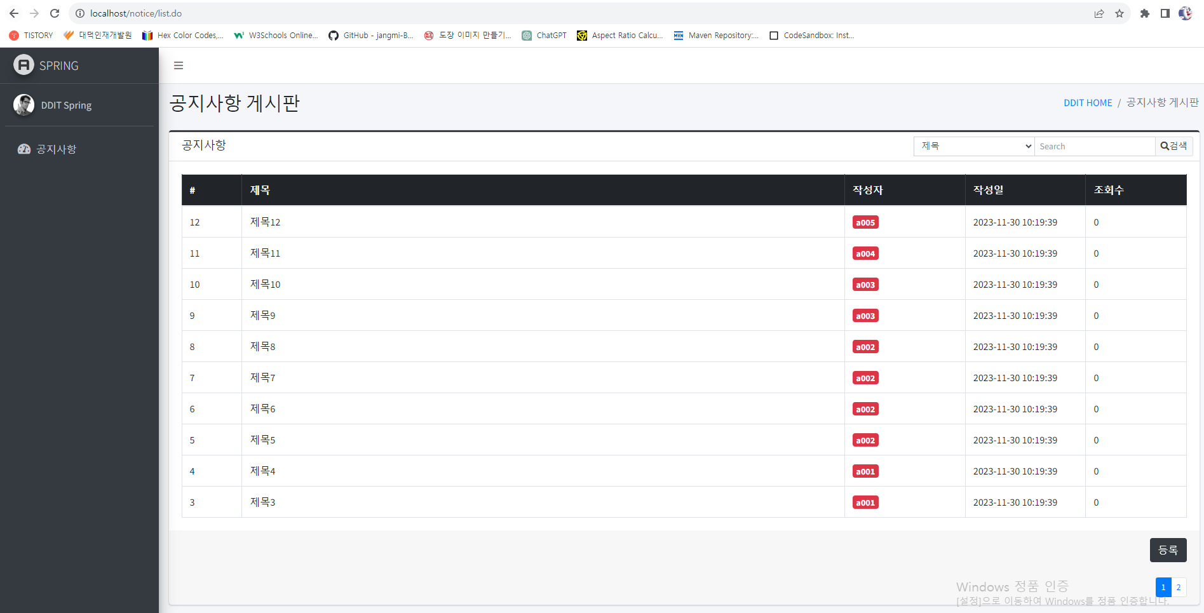Image resolution: width=1204 pixels, height=613 pixels.
Task: Open Aspect Ratio Calculator bookmark
Action: pyautogui.click(x=620, y=36)
